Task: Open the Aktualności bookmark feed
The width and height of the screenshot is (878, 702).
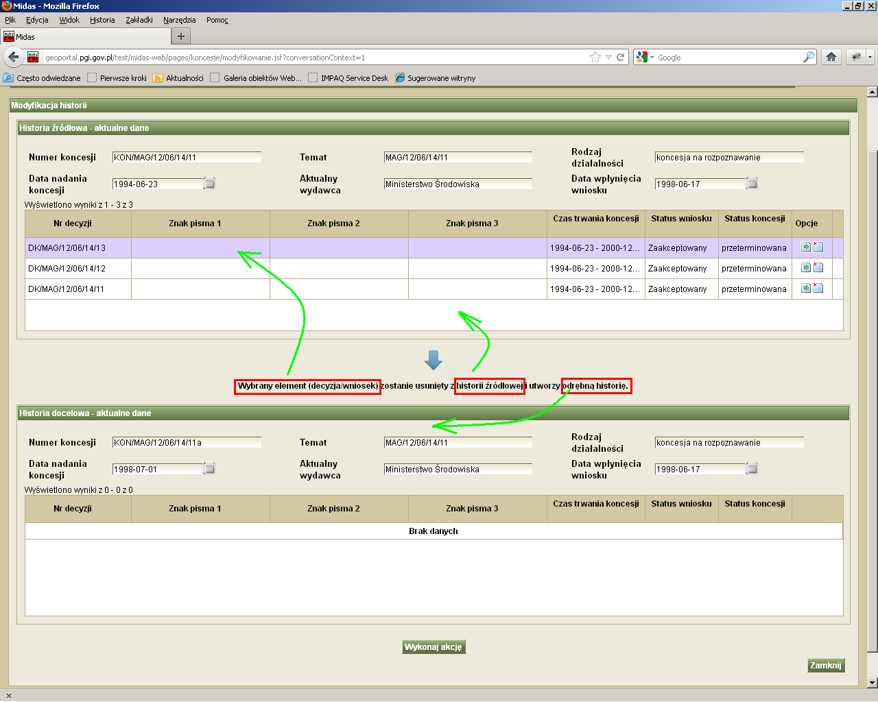Action: click(178, 78)
